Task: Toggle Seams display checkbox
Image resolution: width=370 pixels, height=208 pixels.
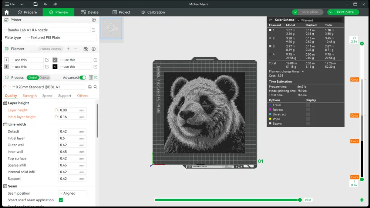Action: click(308, 124)
